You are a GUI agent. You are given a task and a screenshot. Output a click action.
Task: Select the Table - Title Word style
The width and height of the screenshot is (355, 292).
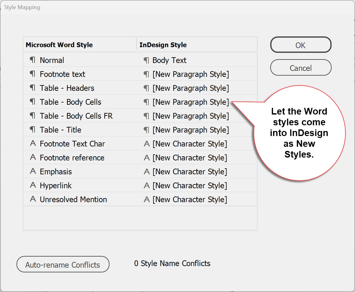click(60, 130)
